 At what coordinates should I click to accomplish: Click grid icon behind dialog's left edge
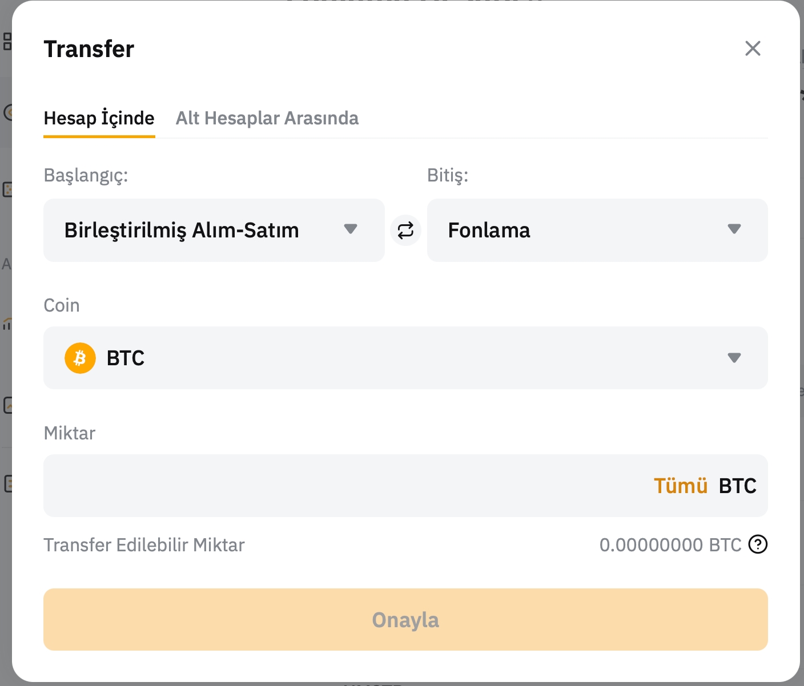tap(7, 41)
